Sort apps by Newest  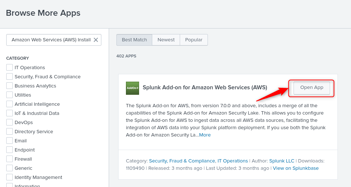click(166, 40)
